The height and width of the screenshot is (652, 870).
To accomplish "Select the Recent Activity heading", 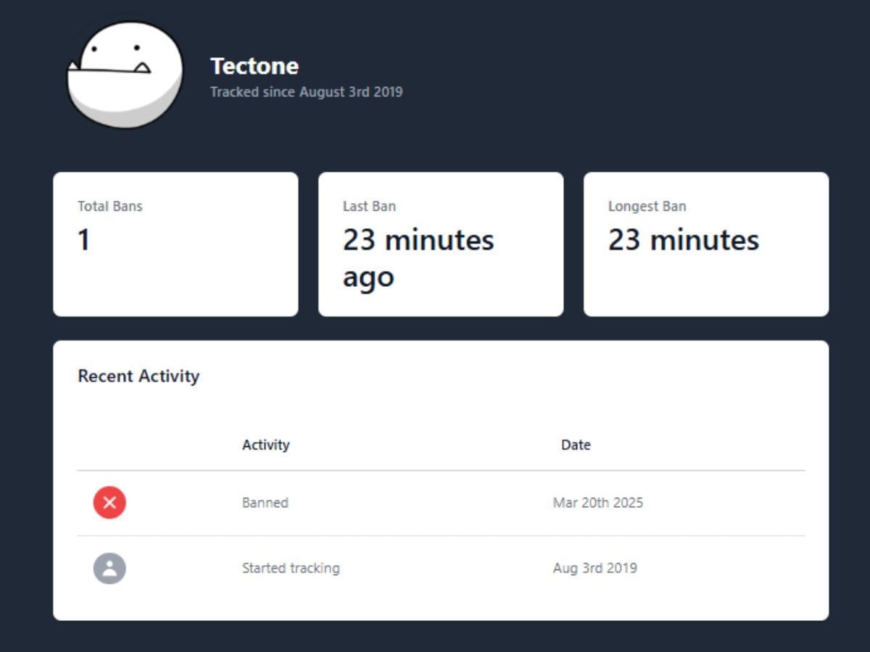I will pos(138,376).
